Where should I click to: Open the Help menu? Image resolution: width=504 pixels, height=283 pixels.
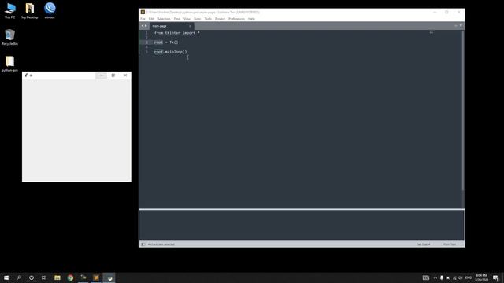click(x=251, y=19)
